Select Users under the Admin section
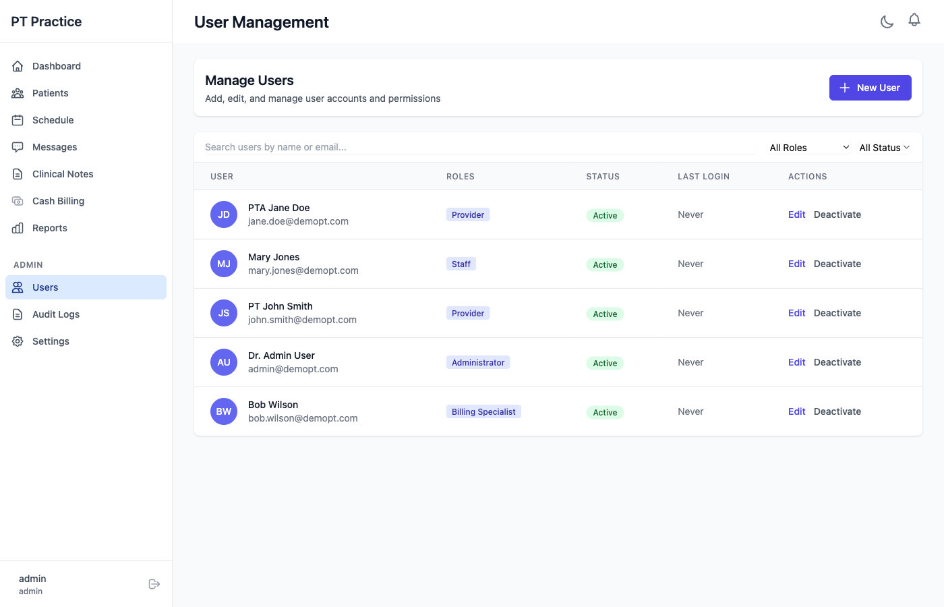This screenshot has height=607, width=944. click(x=45, y=287)
